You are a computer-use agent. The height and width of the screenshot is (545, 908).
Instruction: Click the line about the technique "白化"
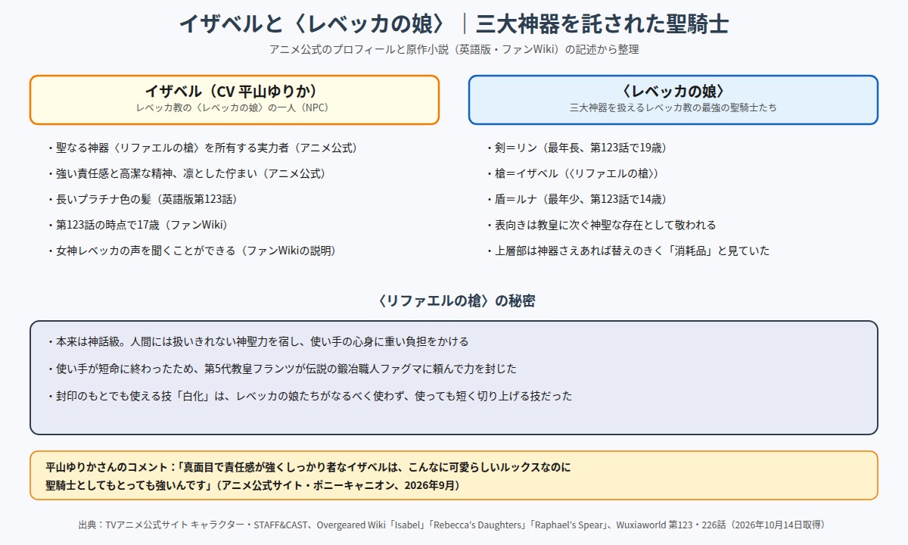point(309,396)
